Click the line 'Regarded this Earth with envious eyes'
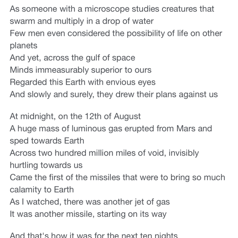 coord(83,82)
